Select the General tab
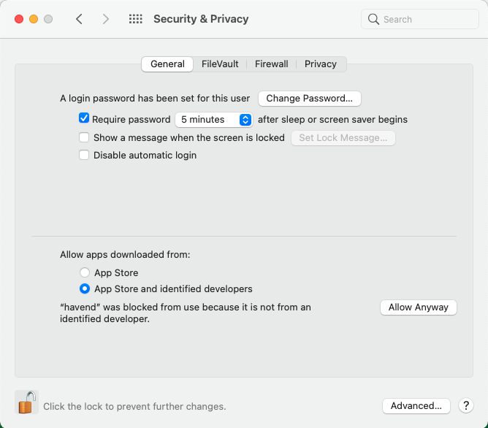 [167, 64]
